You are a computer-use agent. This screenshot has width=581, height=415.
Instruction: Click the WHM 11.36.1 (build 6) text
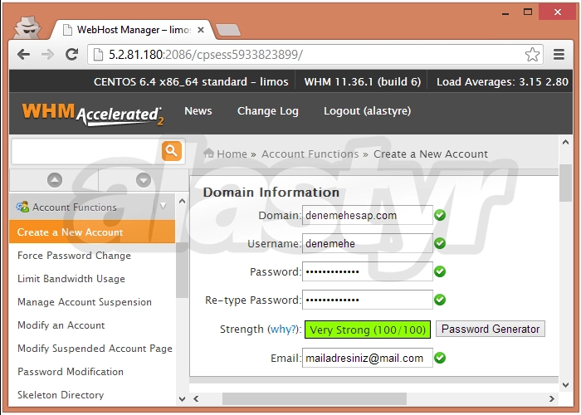click(x=363, y=82)
